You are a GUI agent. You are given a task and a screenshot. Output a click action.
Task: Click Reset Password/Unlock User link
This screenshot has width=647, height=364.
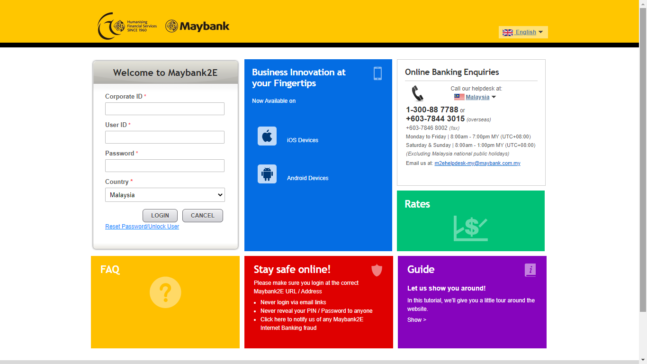coord(142,227)
